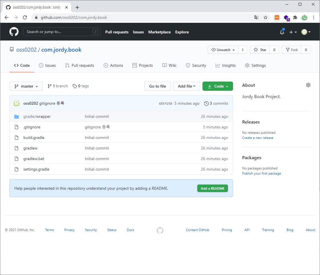Open the Security tab

pyautogui.click(x=196, y=65)
